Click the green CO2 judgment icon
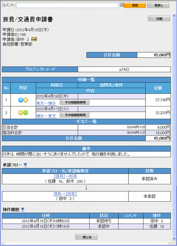This screenshot has width=177, height=246. (26, 113)
